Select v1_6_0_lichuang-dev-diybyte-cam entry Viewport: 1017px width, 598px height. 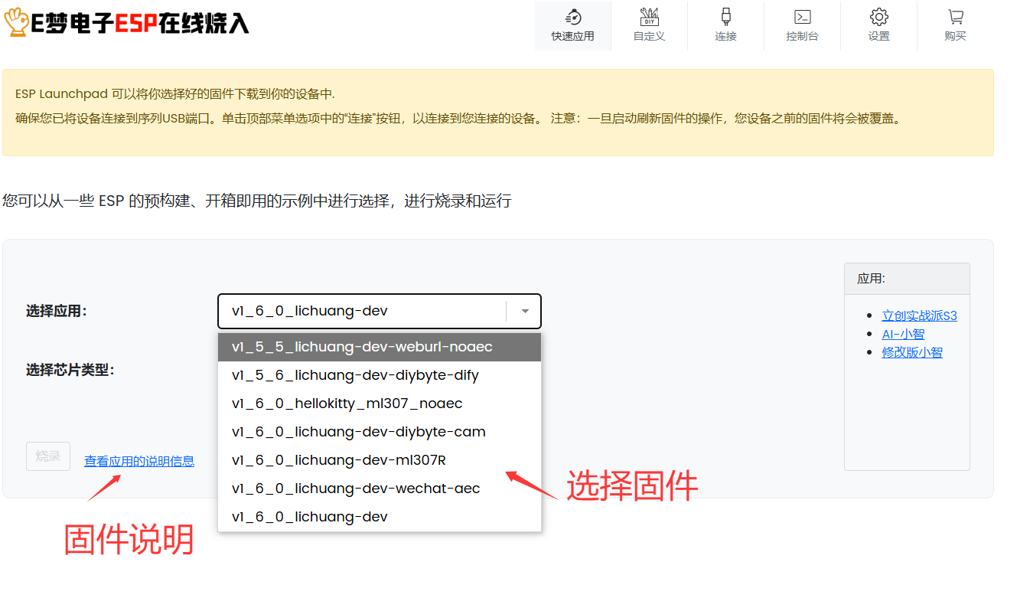(358, 432)
